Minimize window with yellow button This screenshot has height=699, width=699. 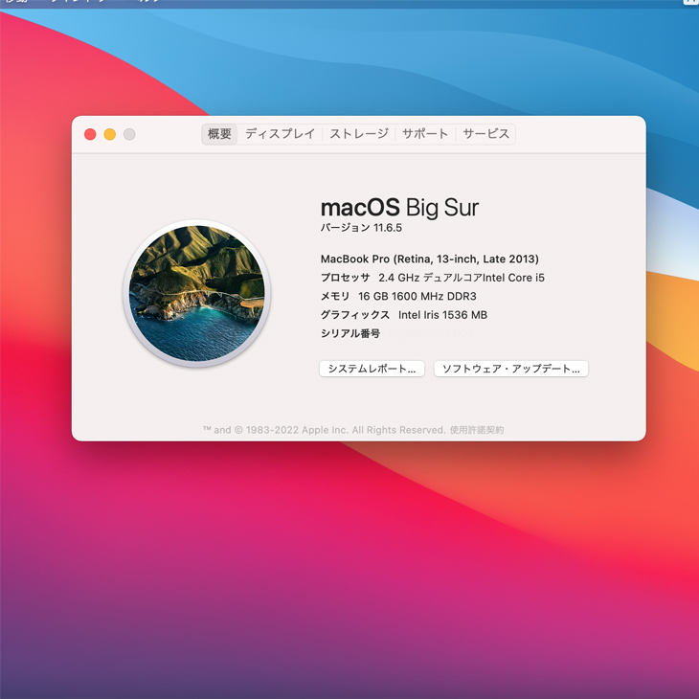110,134
